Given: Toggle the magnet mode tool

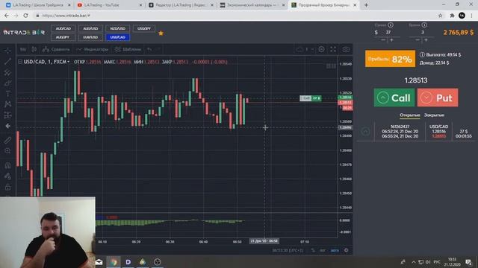Looking at the screenshot, I should pos(7,165).
